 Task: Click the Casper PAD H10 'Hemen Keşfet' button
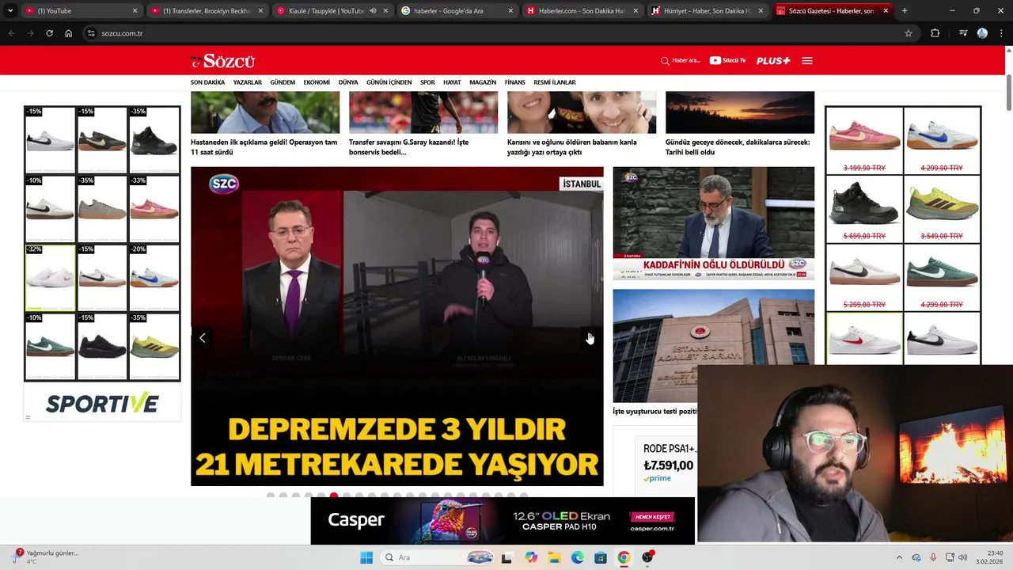[x=652, y=517]
